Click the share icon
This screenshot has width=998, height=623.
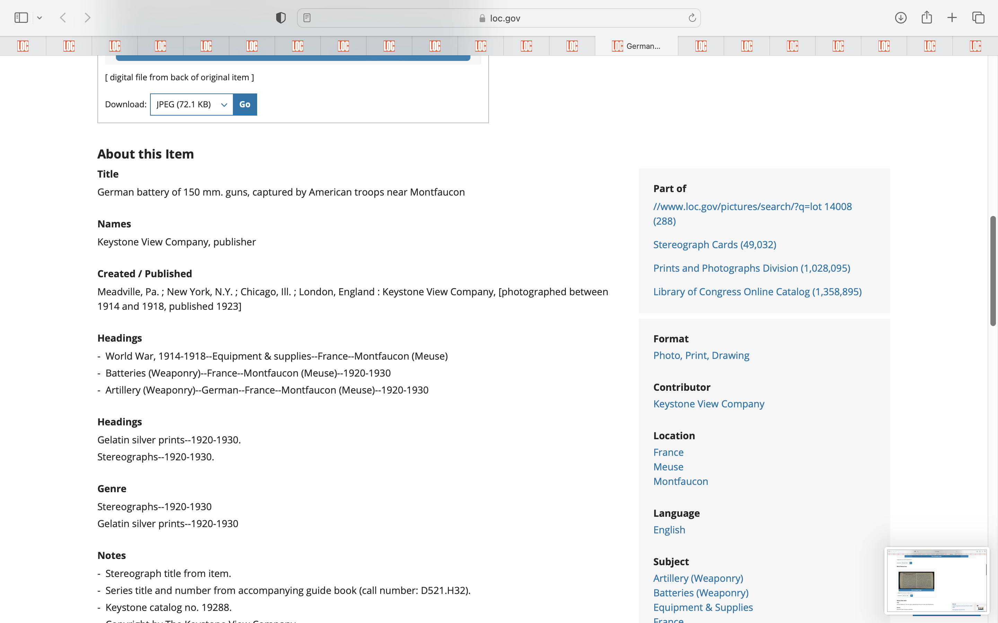coord(927,18)
